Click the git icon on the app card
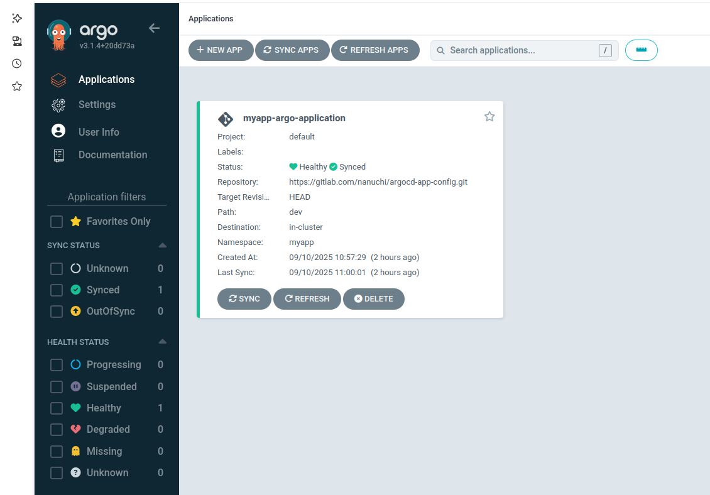This screenshot has width=710, height=495. pos(226,119)
